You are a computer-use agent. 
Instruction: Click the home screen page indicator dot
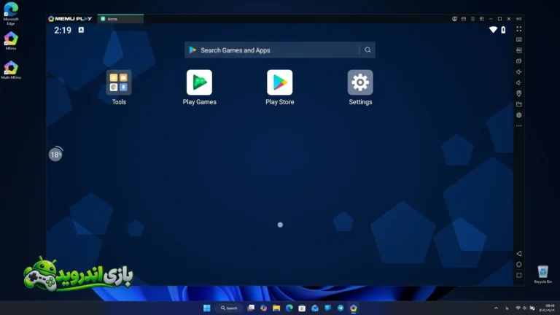click(280, 225)
